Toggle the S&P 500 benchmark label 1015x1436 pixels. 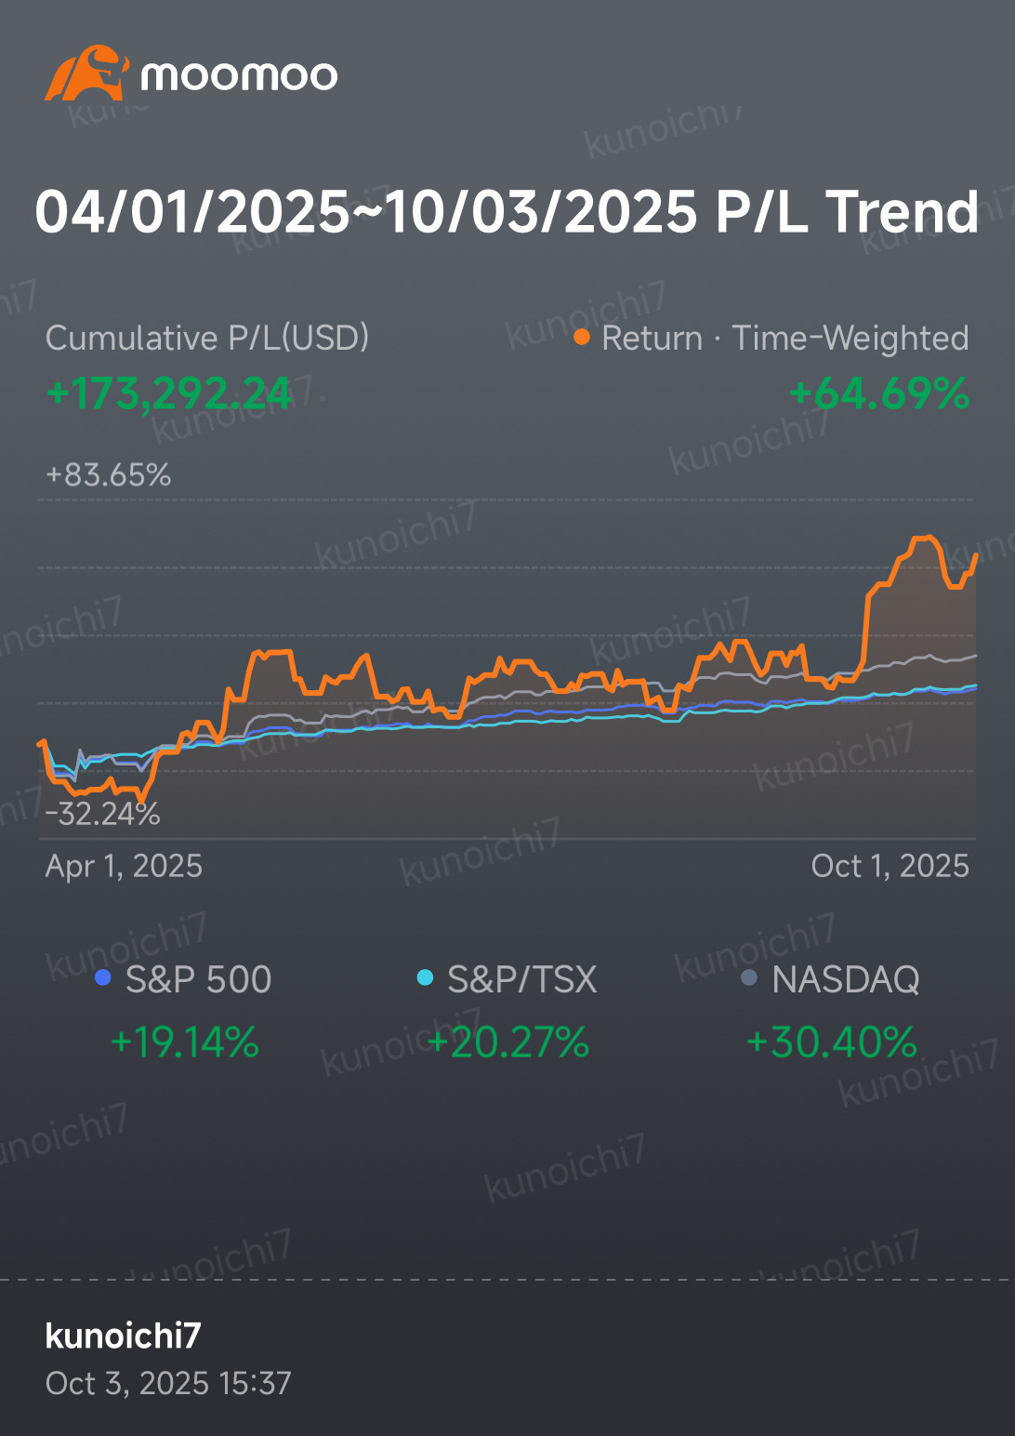198,979
